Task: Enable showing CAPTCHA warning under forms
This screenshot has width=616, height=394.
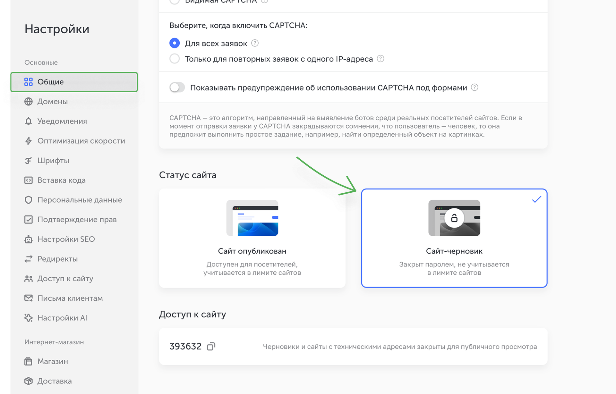Action: [x=177, y=87]
